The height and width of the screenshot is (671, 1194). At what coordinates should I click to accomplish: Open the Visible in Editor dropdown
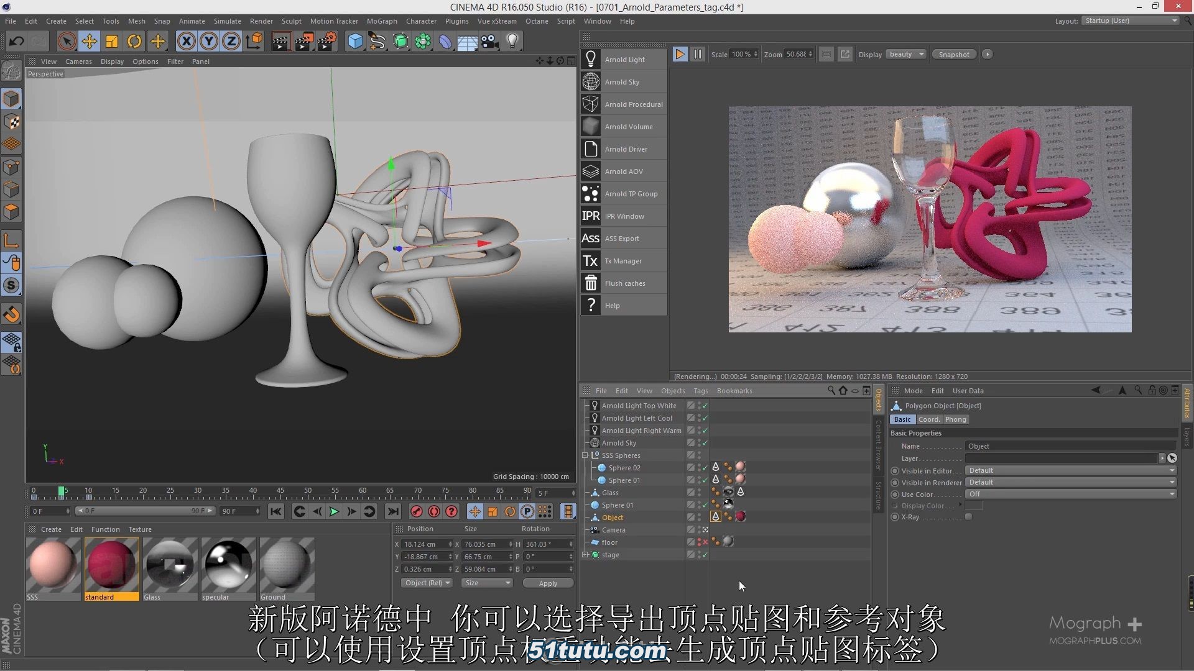pyautogui.click(x=1071, y=470)
